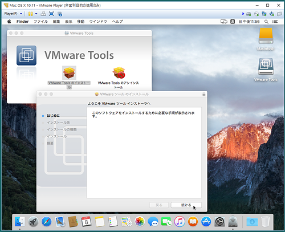Click the Unity mode toolbar icon
285x232 pixels.
coord(60,14)
